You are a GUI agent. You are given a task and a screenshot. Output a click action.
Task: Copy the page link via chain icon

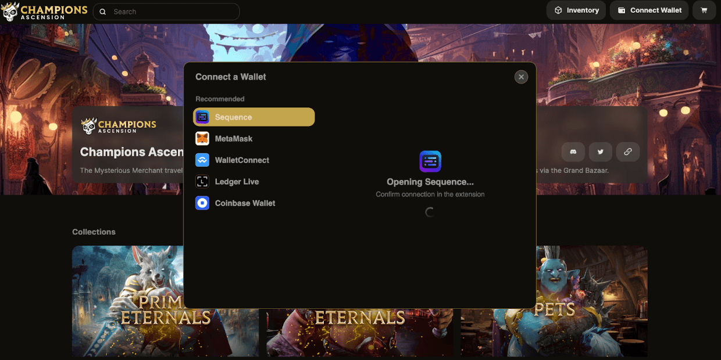tap(628, 152)
